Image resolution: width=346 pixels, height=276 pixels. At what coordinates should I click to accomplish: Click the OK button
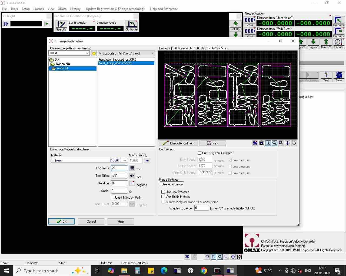61,222
